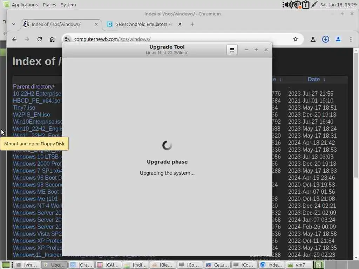Image resolution: width=359 pixels, height=269 pixels.
Task: Open the Windows NT 4 Wor link
Action: tap(37, 206)
